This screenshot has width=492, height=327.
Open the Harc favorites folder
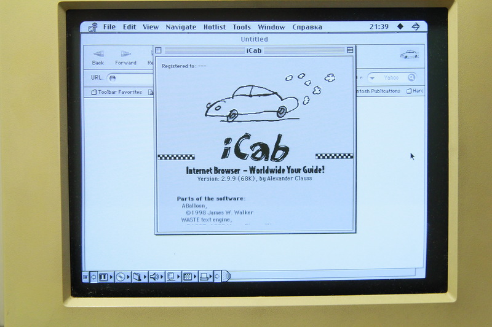[409, 91]
